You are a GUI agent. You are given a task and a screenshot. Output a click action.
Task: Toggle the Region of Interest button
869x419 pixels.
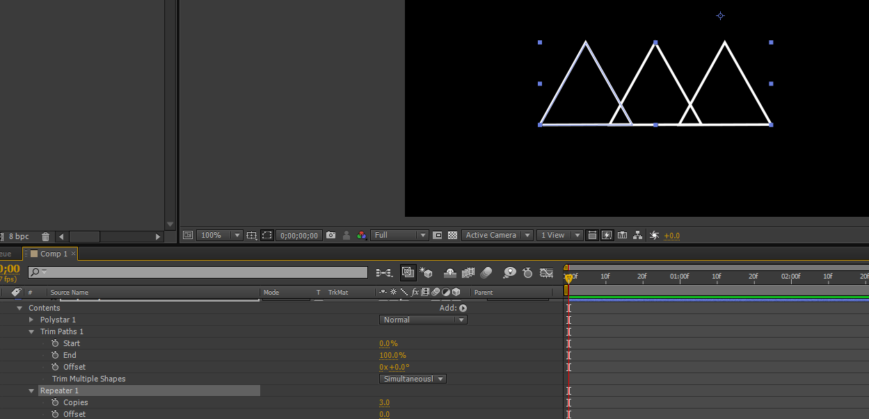point(438,236)
